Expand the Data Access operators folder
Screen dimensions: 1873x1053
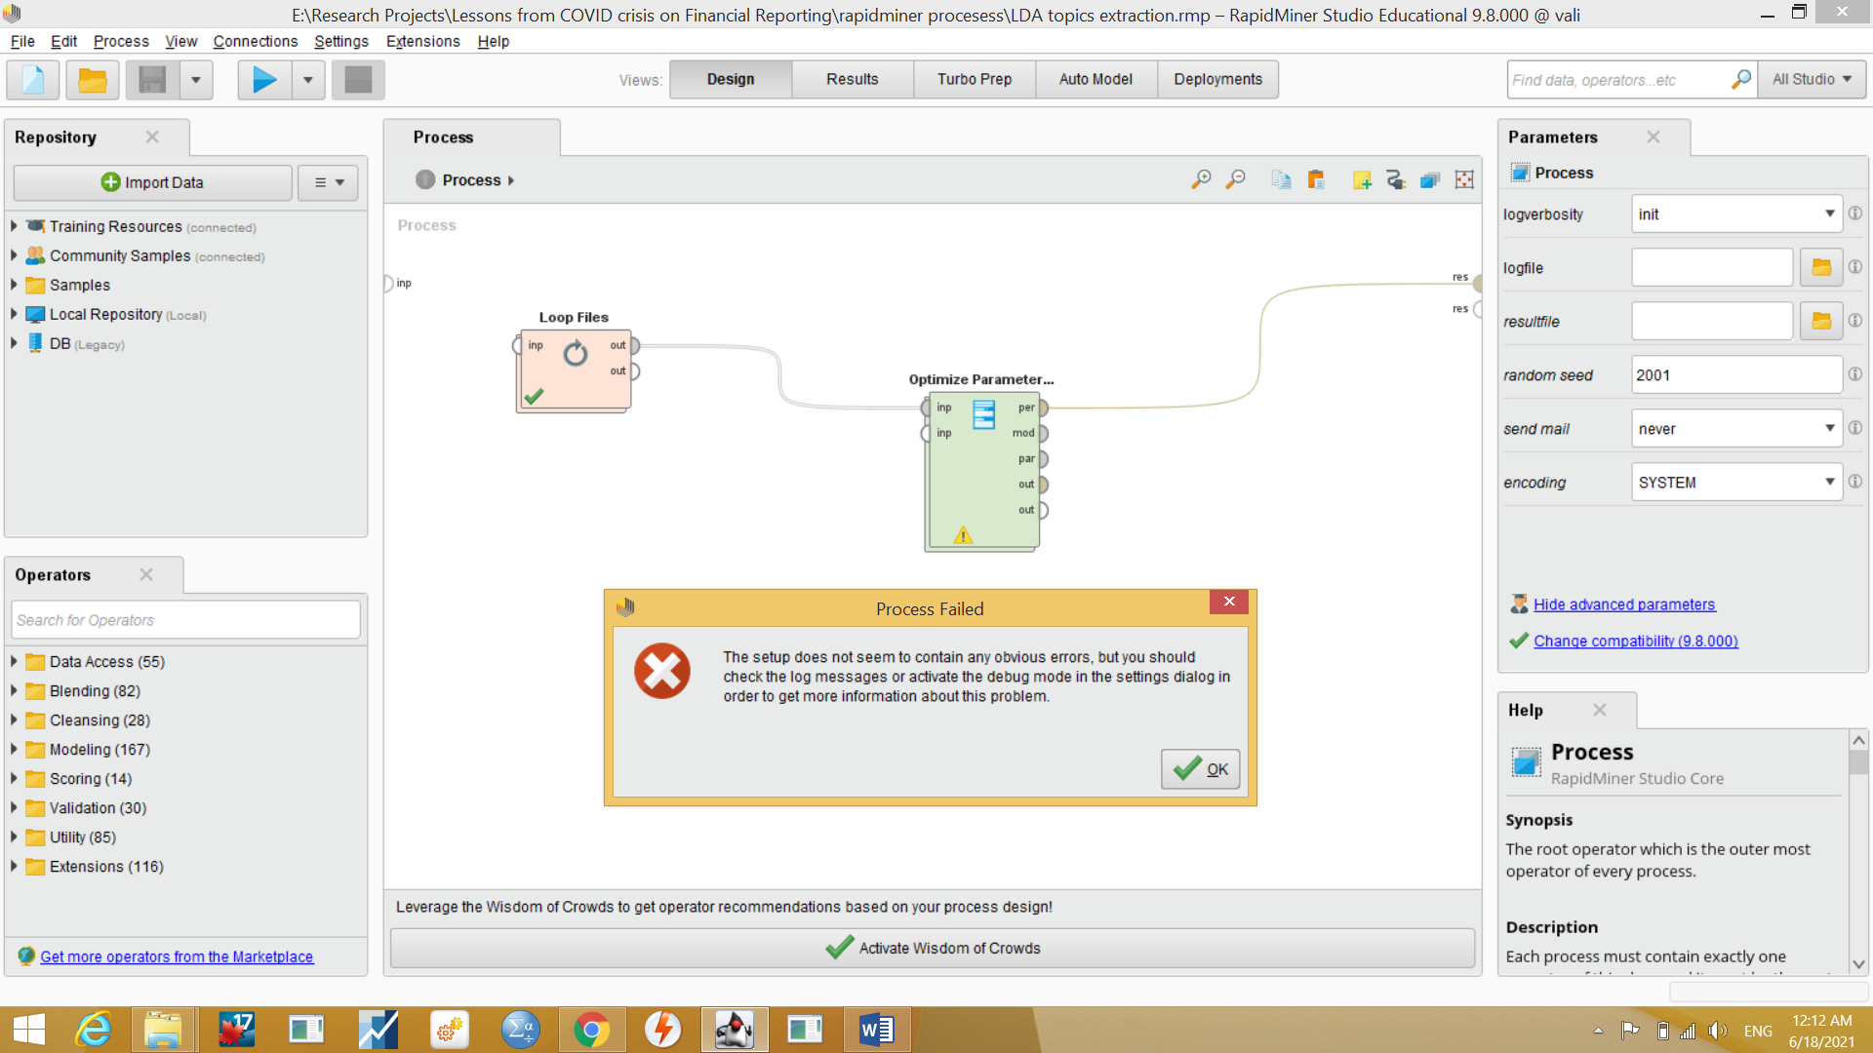click(15, 661)
